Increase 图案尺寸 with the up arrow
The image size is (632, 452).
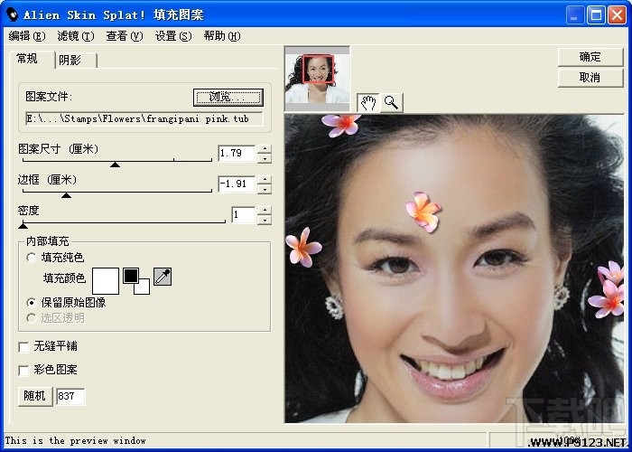click(265, 149)
